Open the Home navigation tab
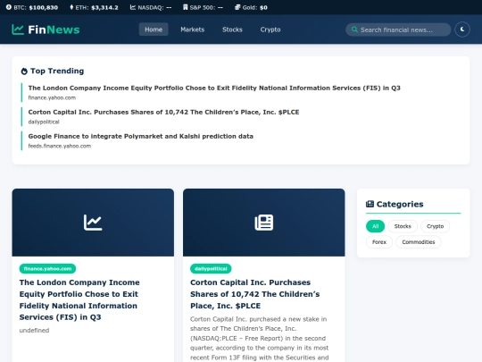The image size is (482, 362). 154,29
